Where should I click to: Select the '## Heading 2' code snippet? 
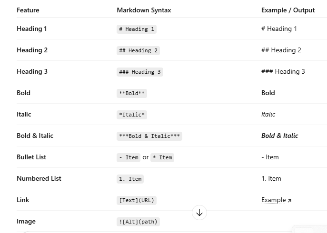[x=138, y=50]
